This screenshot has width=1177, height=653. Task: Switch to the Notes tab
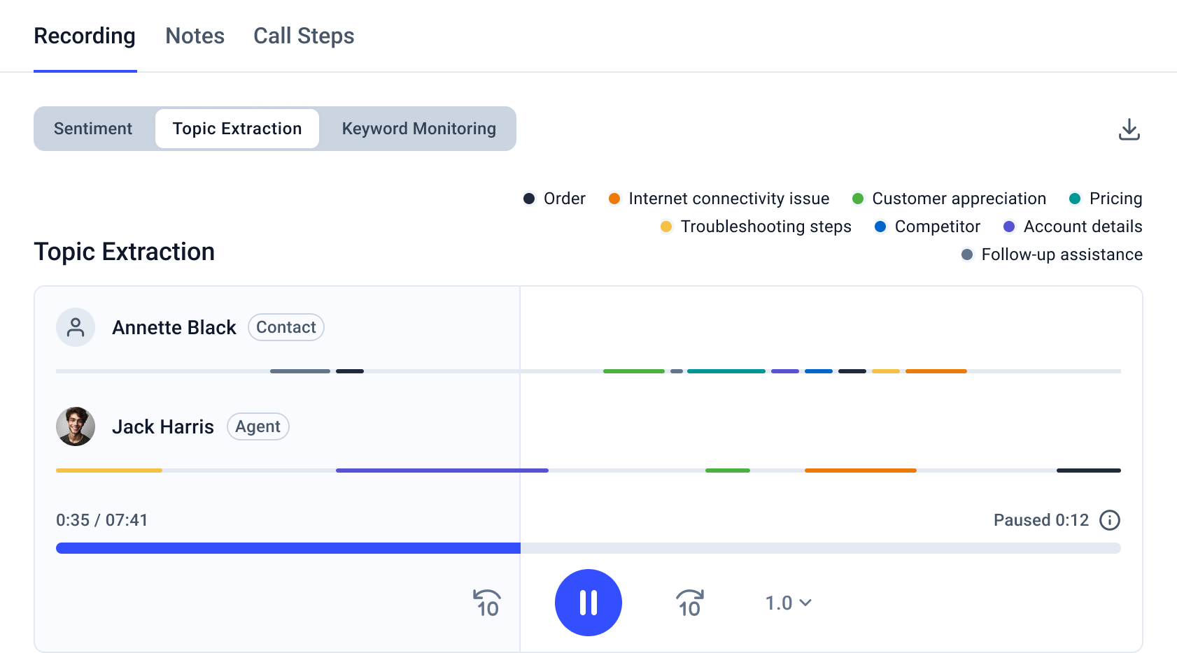pos(195,36)
